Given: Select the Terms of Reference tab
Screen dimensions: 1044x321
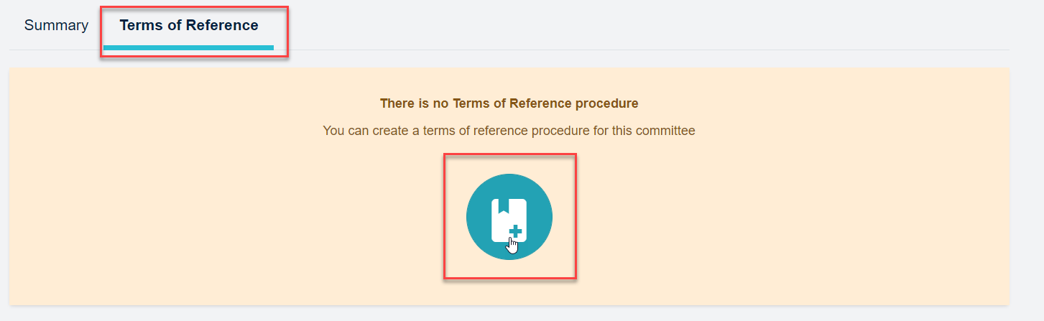Looking at the screenshot, I should tap(189, 26).
